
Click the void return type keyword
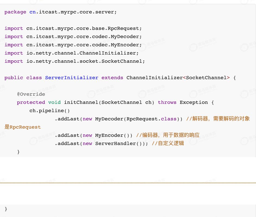[x=54, y=102]
